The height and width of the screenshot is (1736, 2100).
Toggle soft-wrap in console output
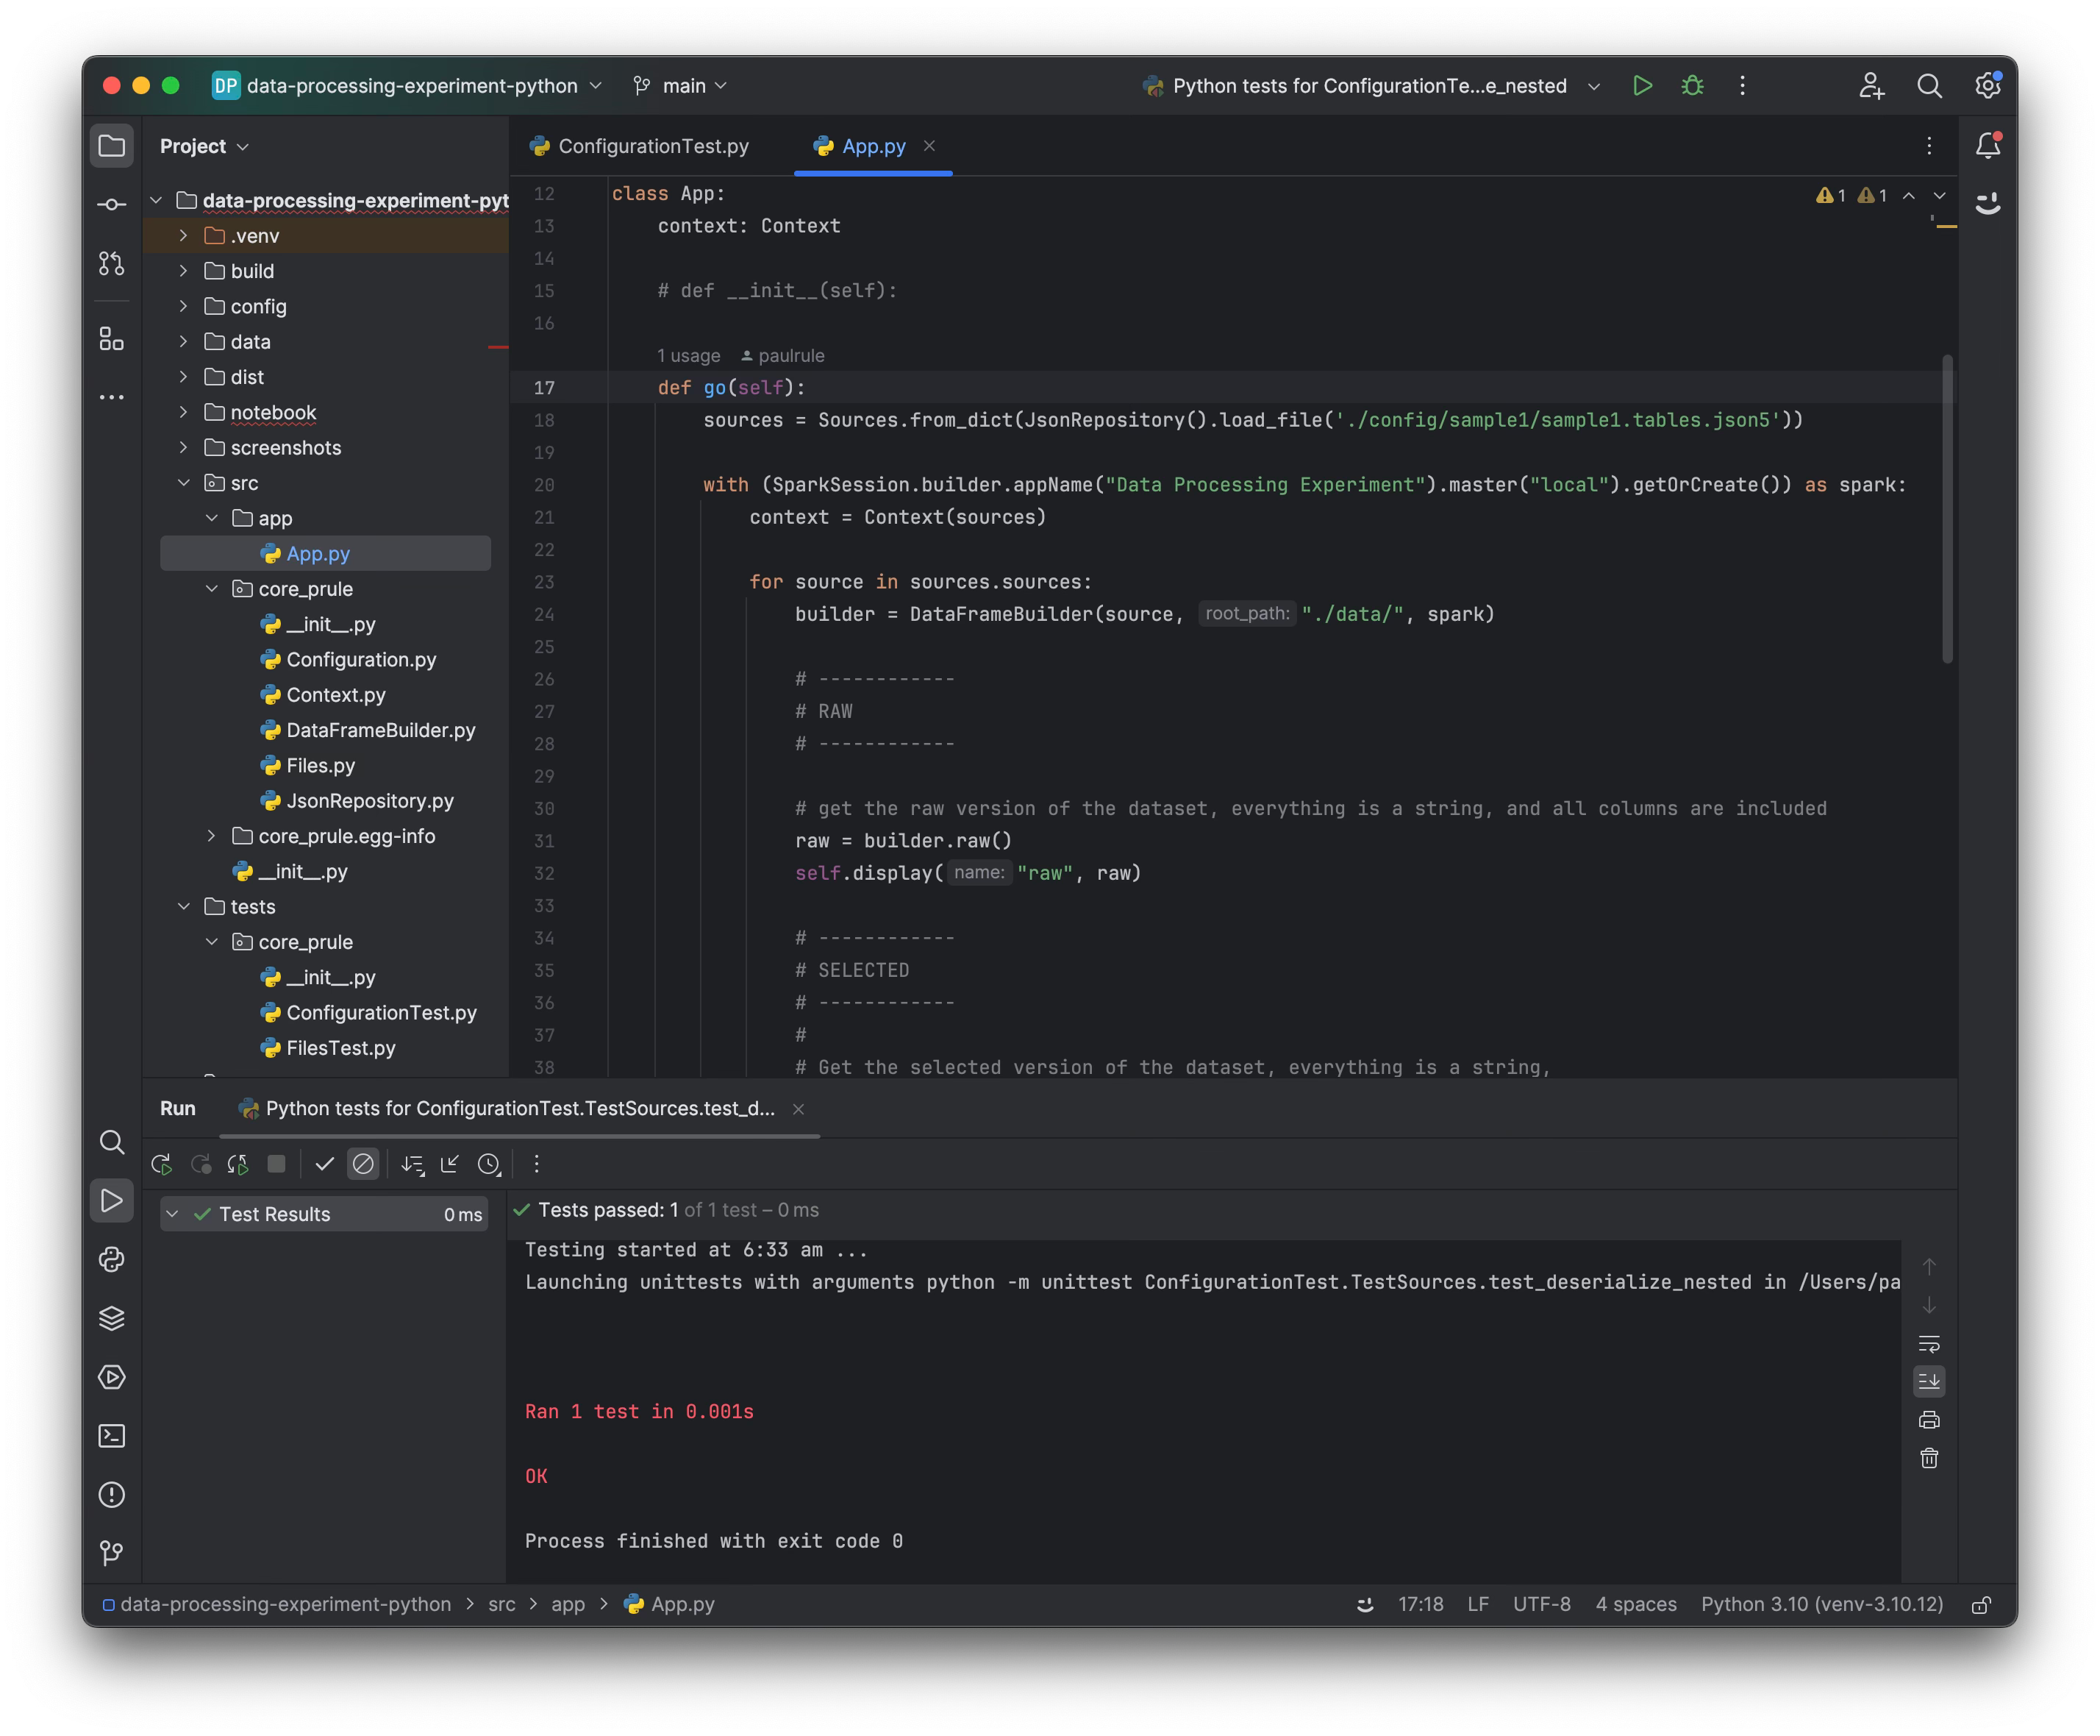pos(1929,1343)
